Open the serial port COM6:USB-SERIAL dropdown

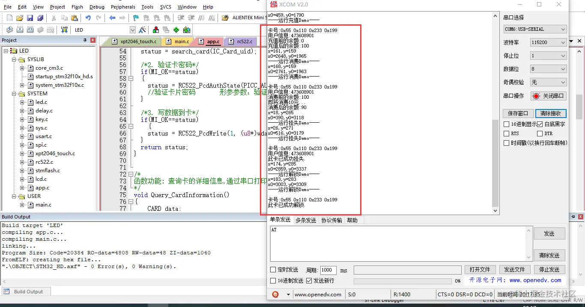coord(535,29)
